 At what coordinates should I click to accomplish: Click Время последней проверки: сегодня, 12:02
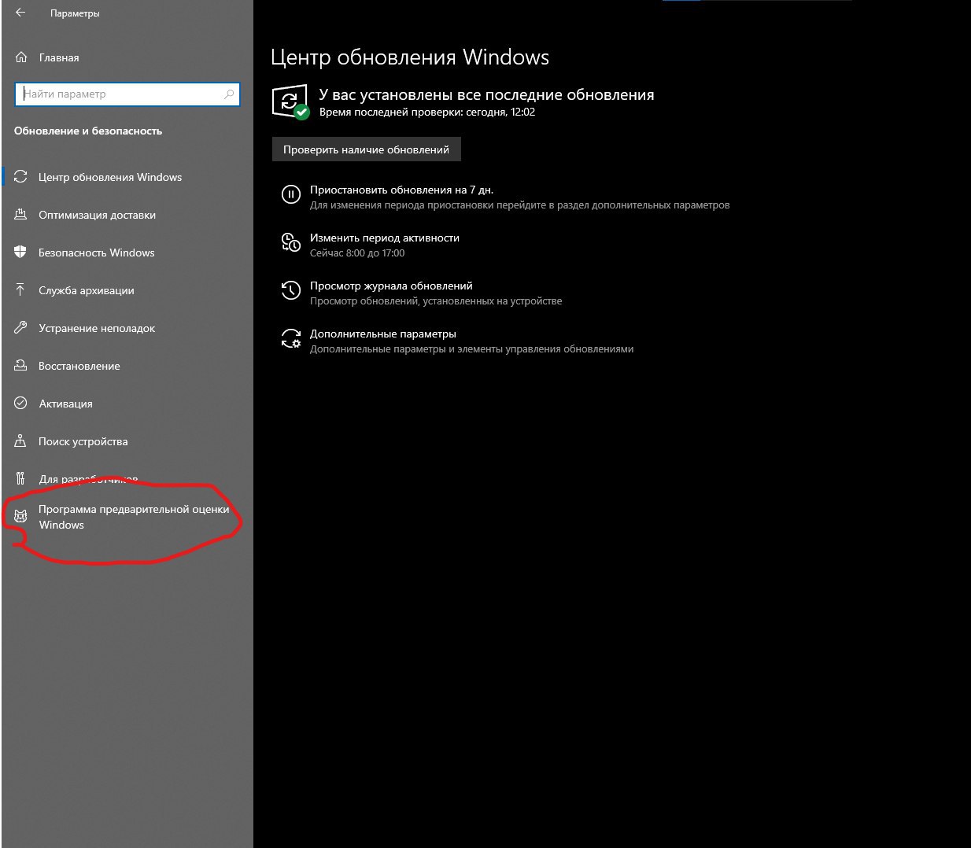point(427,112)
